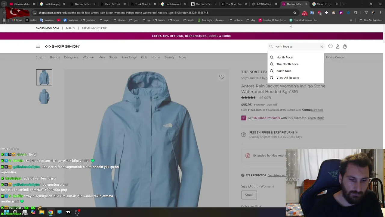Viewport: 385px width, 217px height.
Task: Select the second jacket back thumbnail
Action: [x=44, y=97]
